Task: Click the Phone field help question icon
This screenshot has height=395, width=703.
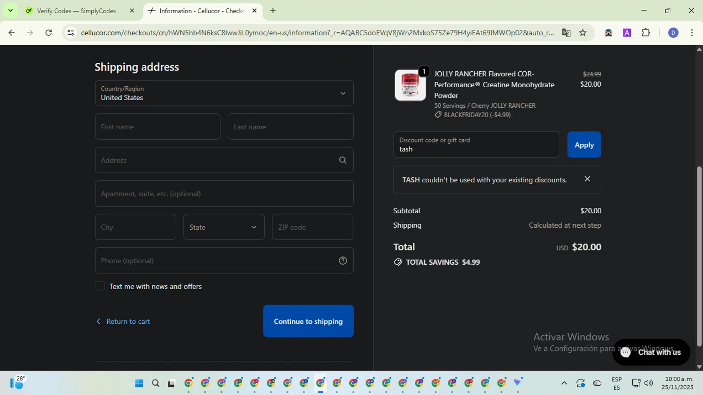Action: point(343,261)
